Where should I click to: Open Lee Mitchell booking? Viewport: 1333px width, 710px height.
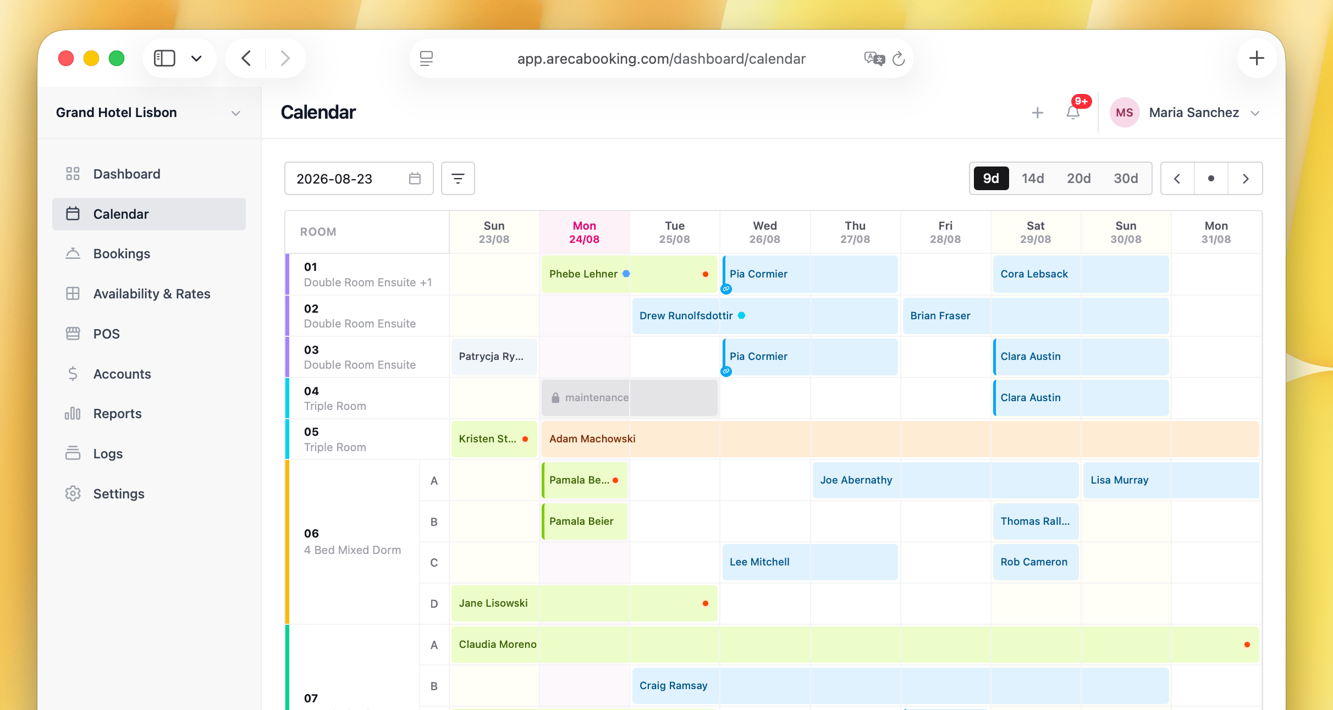click(810, 562)
